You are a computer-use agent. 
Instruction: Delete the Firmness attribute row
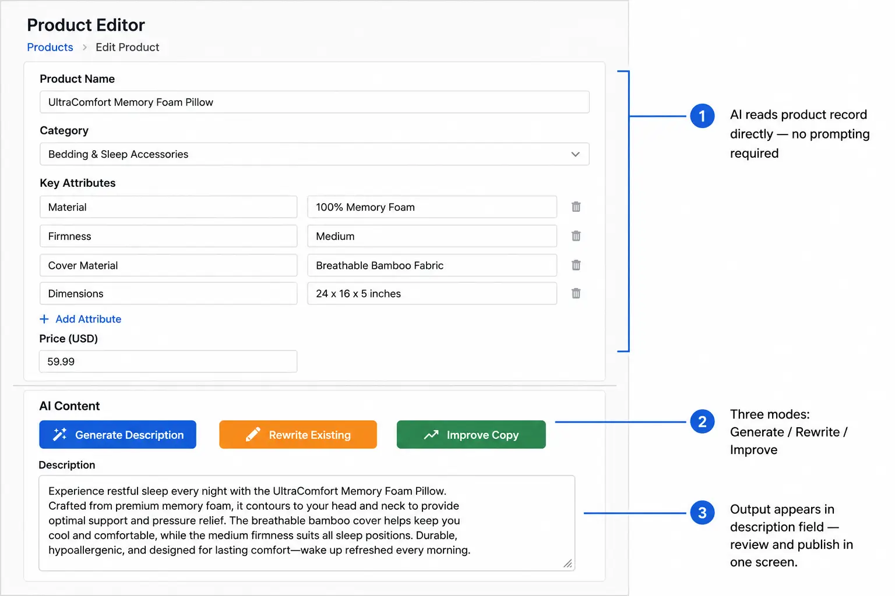(x=576, y=236)
